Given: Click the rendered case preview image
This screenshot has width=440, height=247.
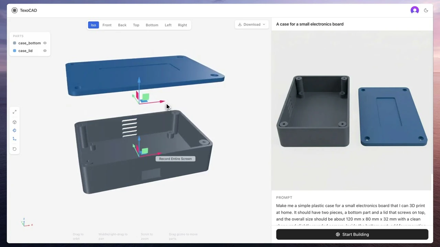Looking at the screenshot, I should click(351, 110).
